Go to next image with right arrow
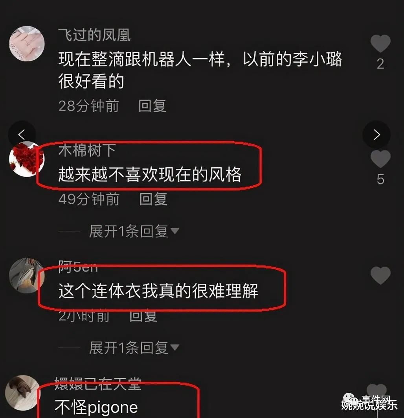 [376, 135]
